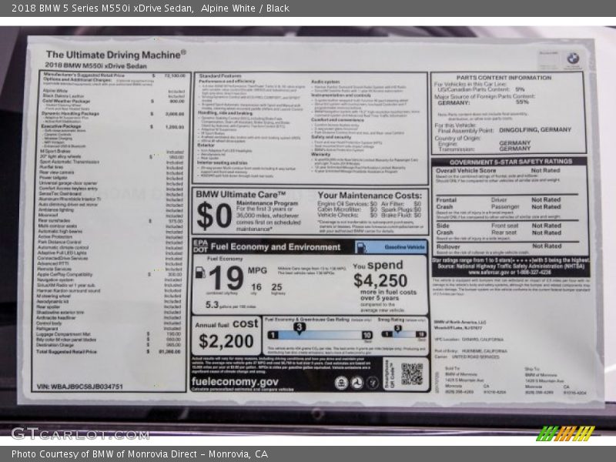Click the EPA DOT badge
Screen dimensions: 616x462
pos(202,248)
